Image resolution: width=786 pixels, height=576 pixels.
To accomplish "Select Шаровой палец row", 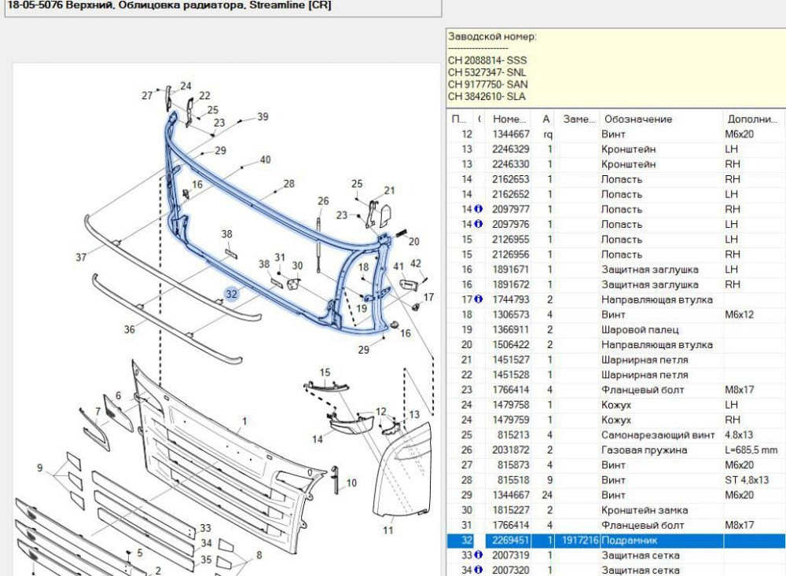I will [x=640, y=330].
